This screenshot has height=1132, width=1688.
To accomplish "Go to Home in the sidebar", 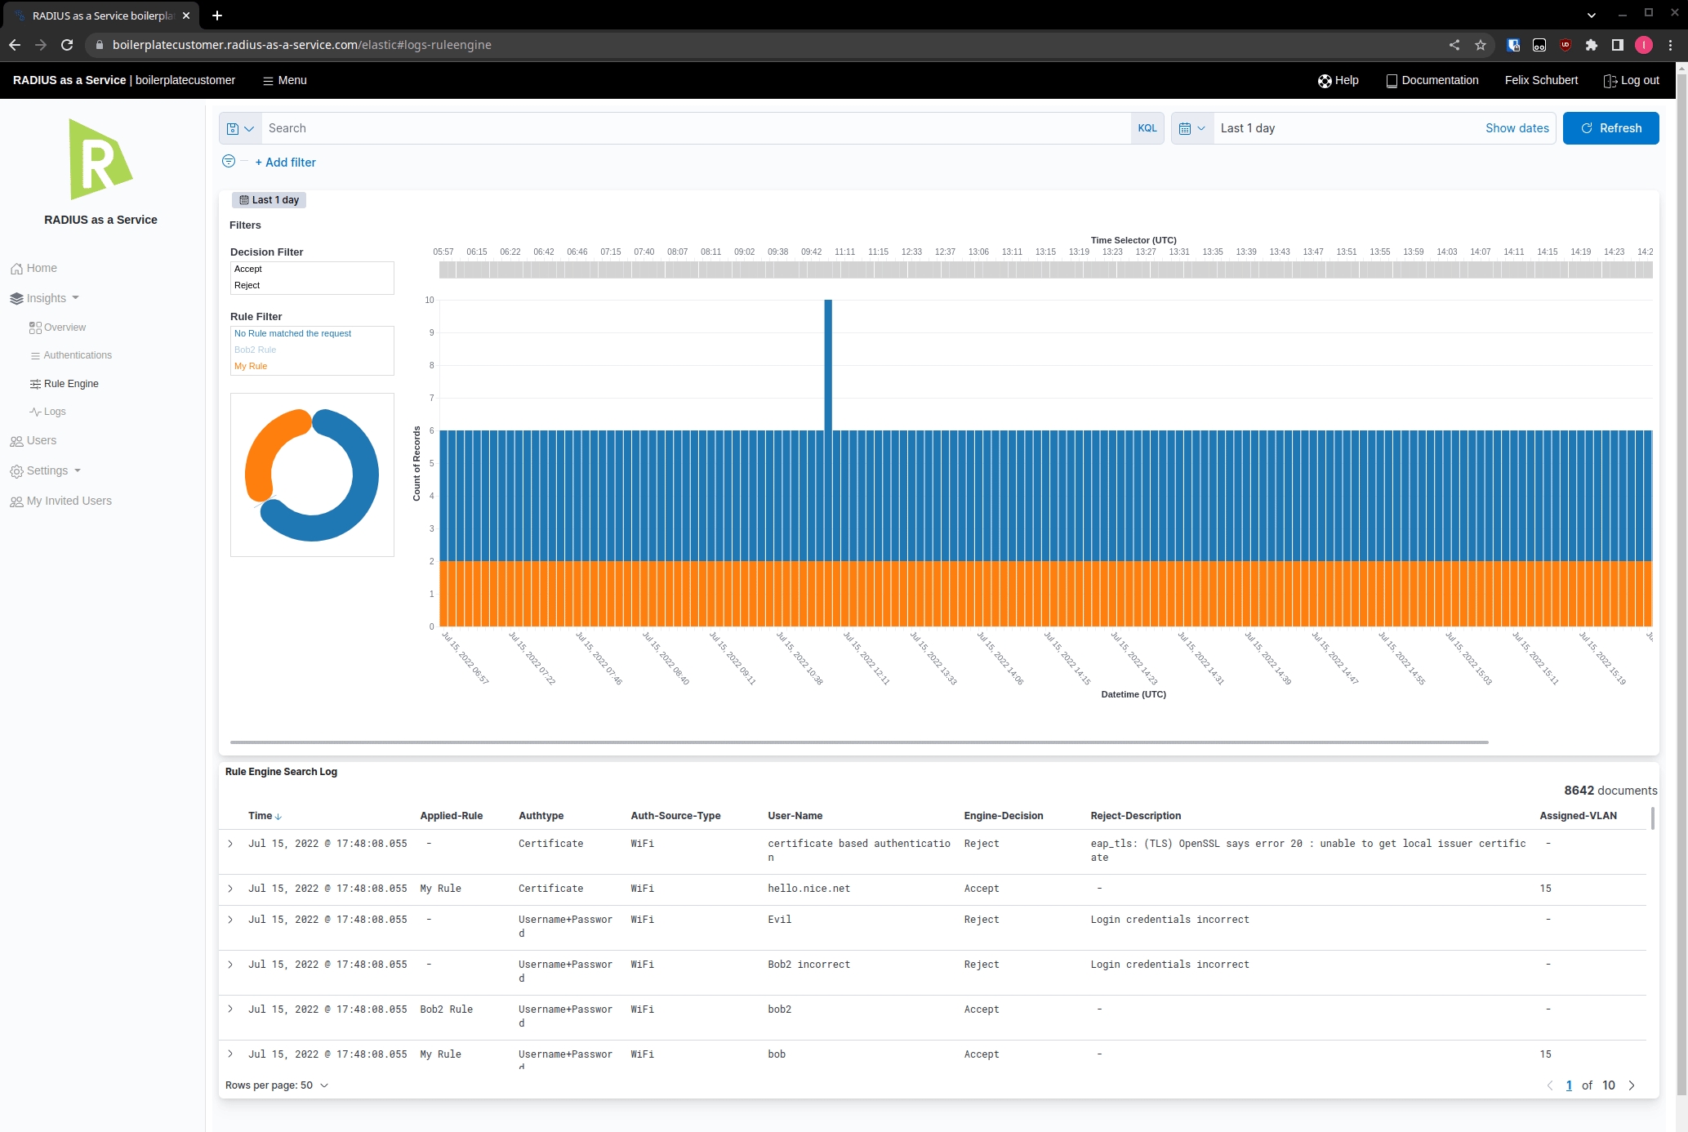I will pyautogui.click(x=41, y=268).
